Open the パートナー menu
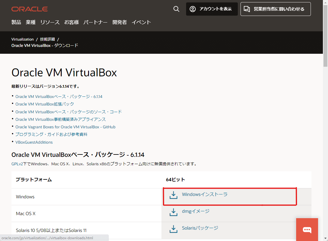The image size is (328, 241). [x=95, y=22]
